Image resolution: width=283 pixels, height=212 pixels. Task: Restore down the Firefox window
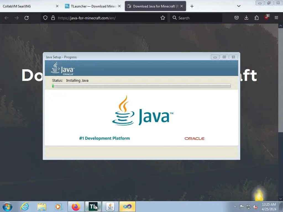coord(269,3)
